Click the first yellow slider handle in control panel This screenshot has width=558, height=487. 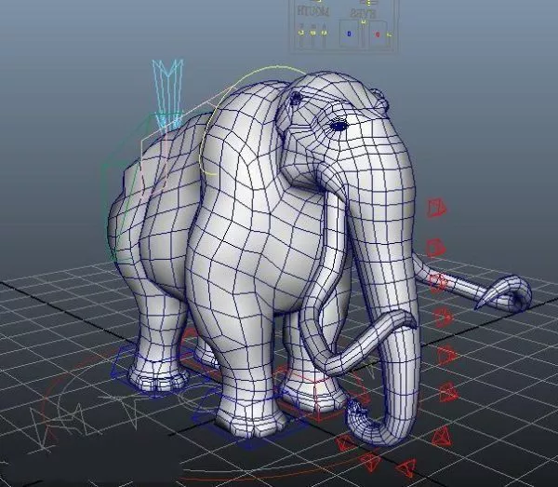coord(301,33)
